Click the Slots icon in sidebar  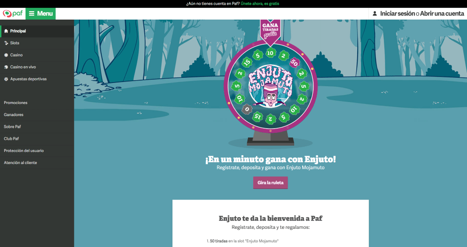pyautogui.click(x=6, y=43)
